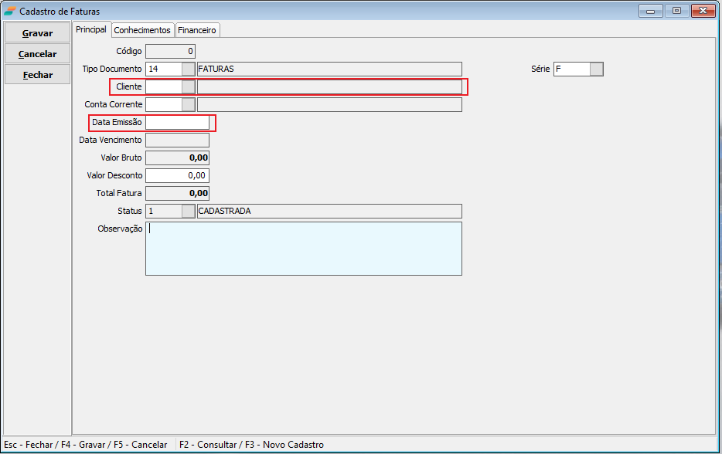
Task: Switch to the Conhecimentos tab
Action: point(142,30)
